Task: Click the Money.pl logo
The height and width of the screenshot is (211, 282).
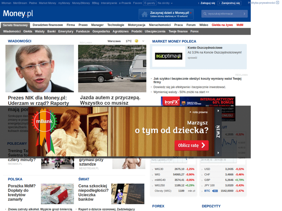Action: [x=18, y=13]
